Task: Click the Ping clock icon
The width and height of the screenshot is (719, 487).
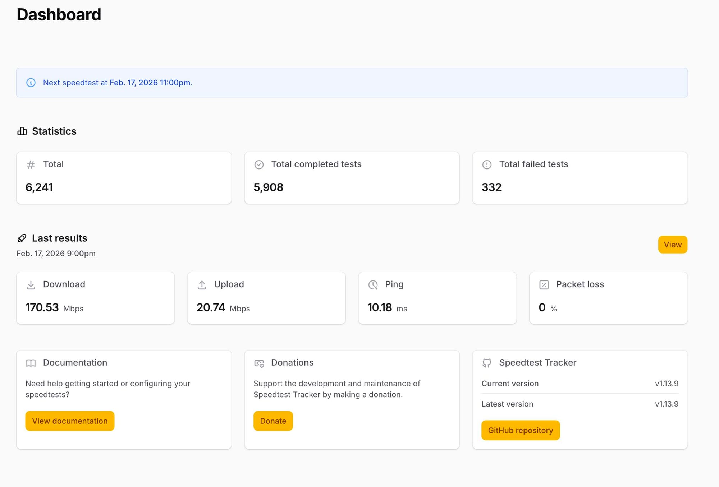Action: [x=373, y=285]
